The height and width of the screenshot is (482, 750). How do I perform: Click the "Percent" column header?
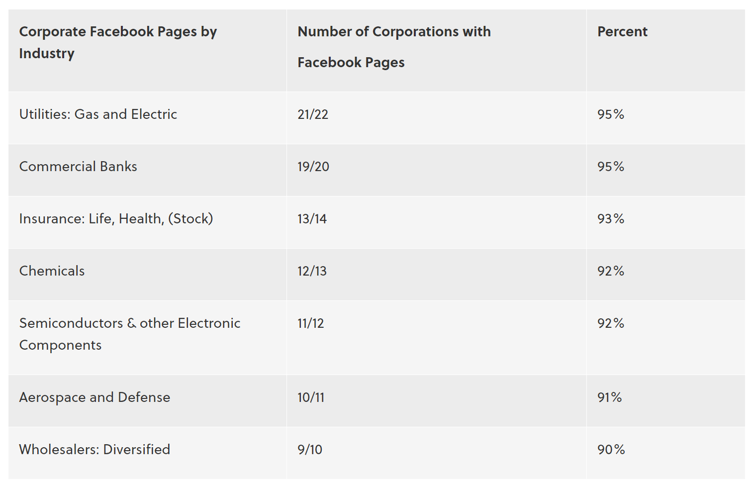pyautogui.click(x=622, y=32)
